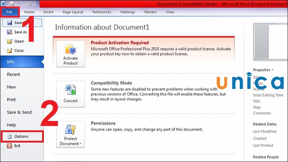Click the Created date label
The width and height of the screenshot is (288, 162).
(x=260, y=139)
